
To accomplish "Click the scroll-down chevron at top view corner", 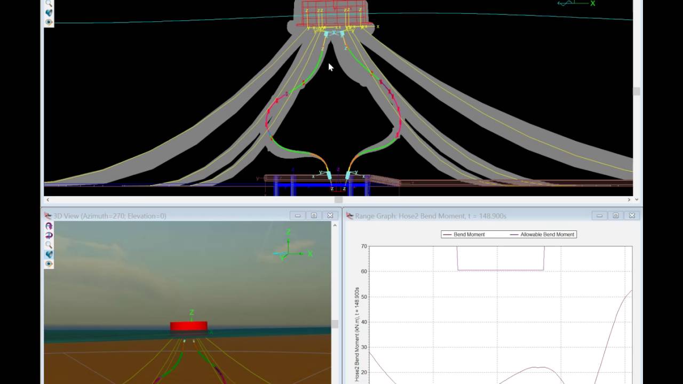I will pyautogui.click(x=637, y=199).
